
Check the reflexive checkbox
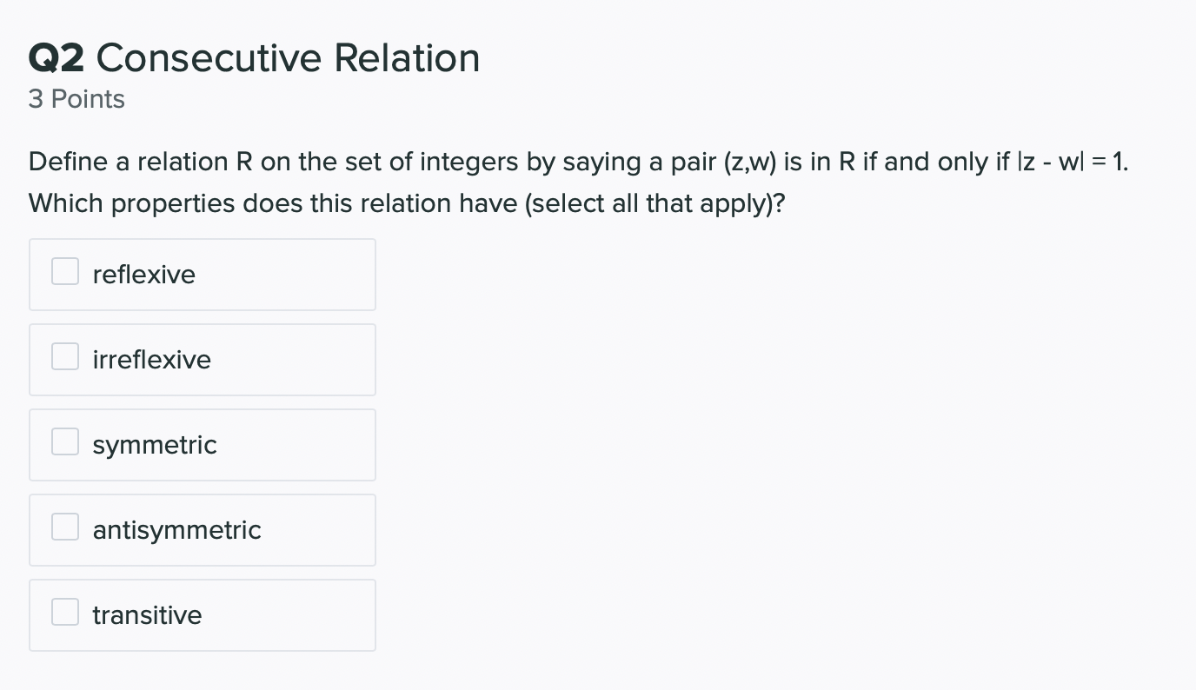pos(64,271)
